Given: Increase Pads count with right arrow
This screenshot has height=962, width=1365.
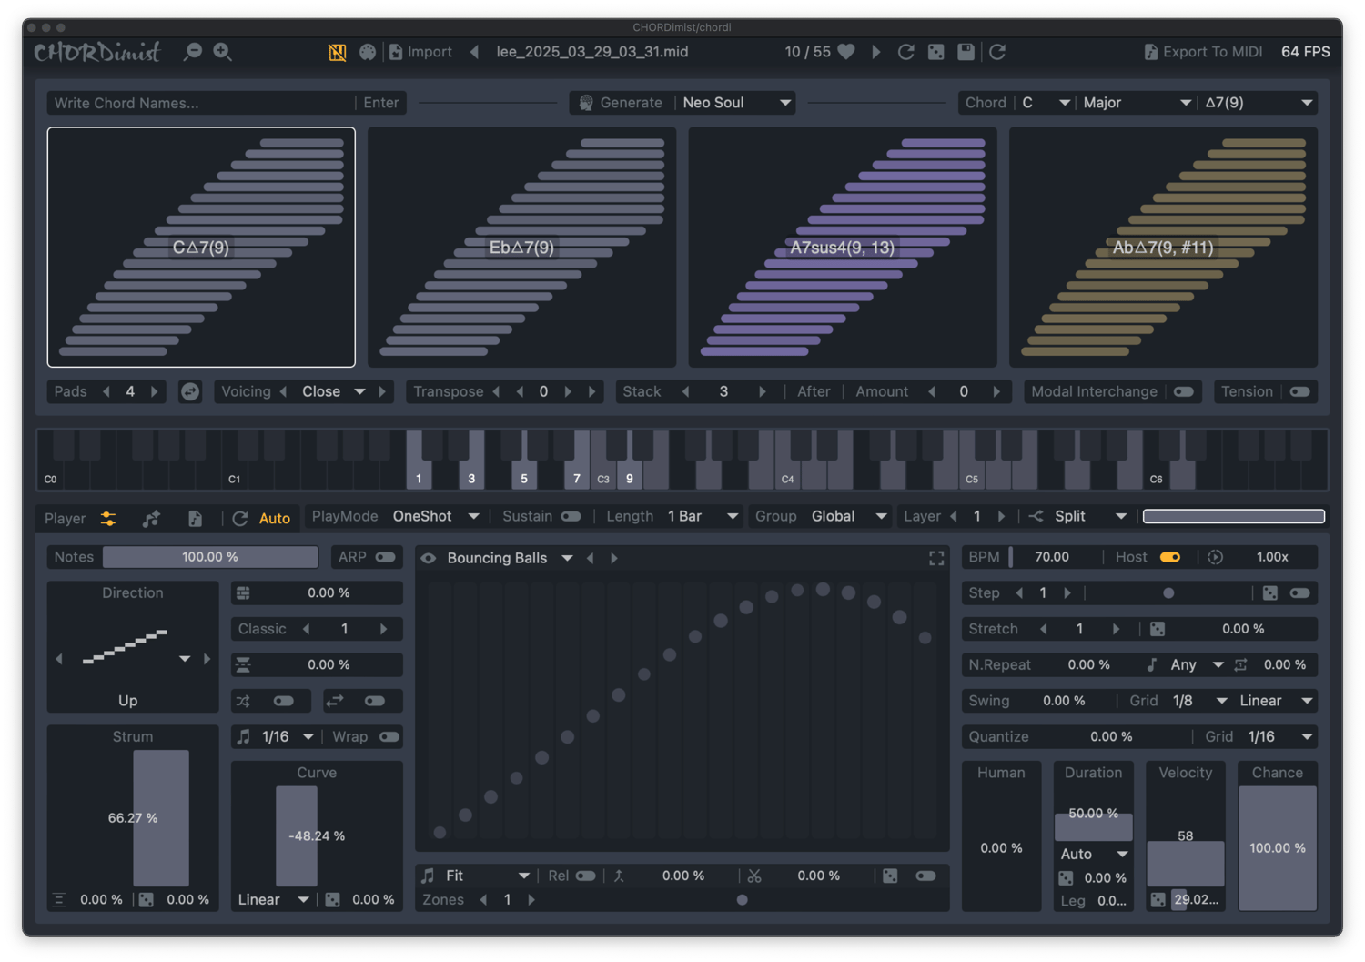Looking at the screenshot, I should tap(155, 391).
